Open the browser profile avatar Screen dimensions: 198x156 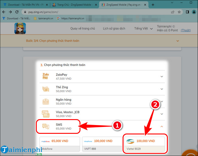194,12
